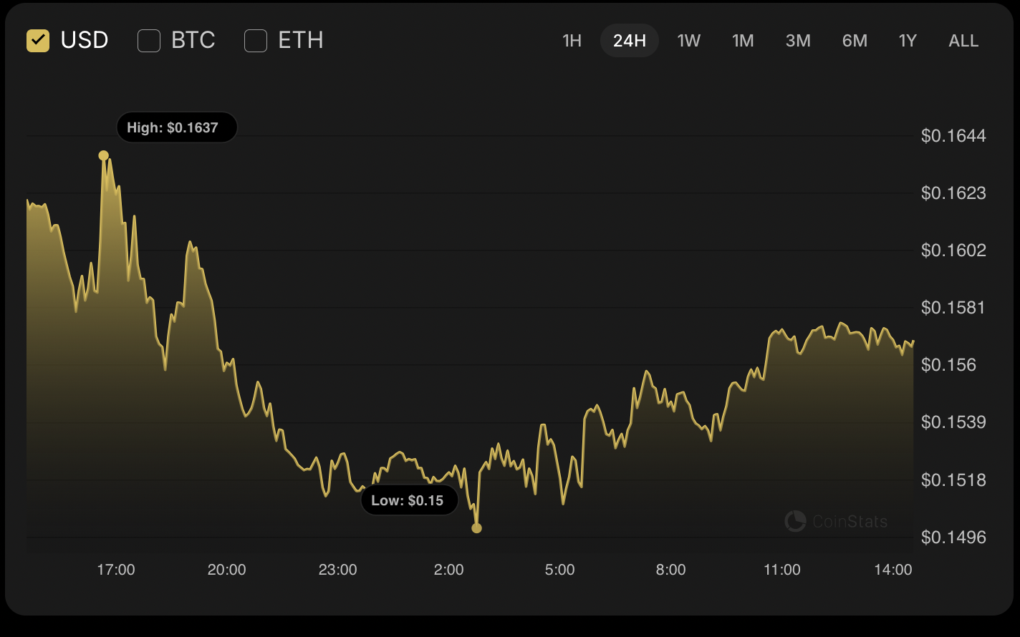
Task: Open the CoinStats watermark link
Action: (850, 521)
